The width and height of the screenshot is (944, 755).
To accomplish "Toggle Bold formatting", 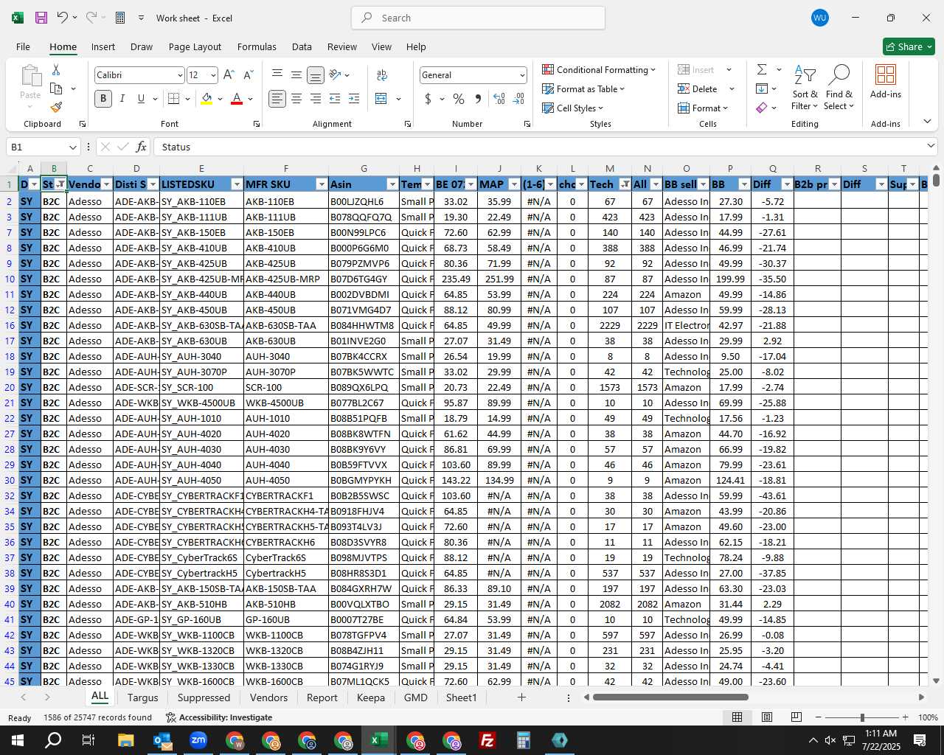I will (103, 98).
